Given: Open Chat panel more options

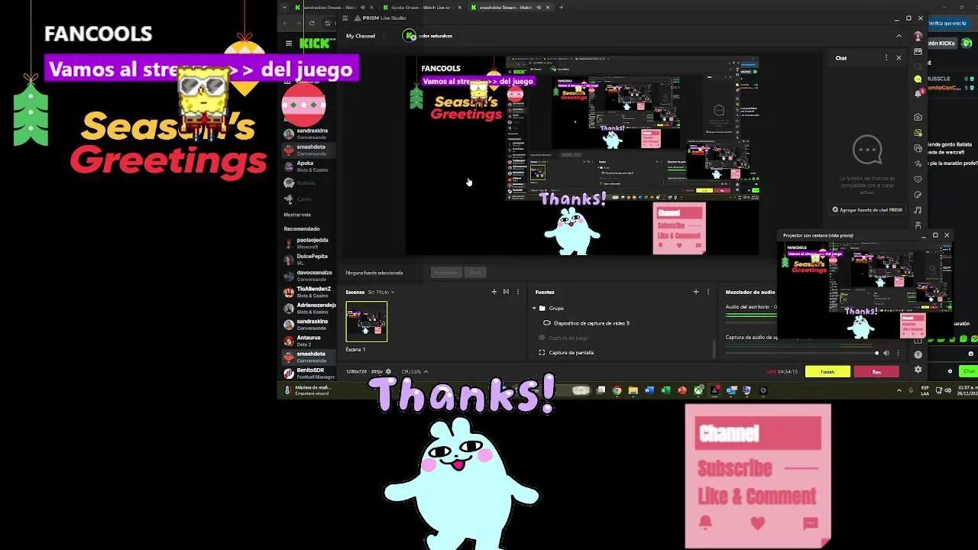Looking at the screenshot, I should click(886, 58).
